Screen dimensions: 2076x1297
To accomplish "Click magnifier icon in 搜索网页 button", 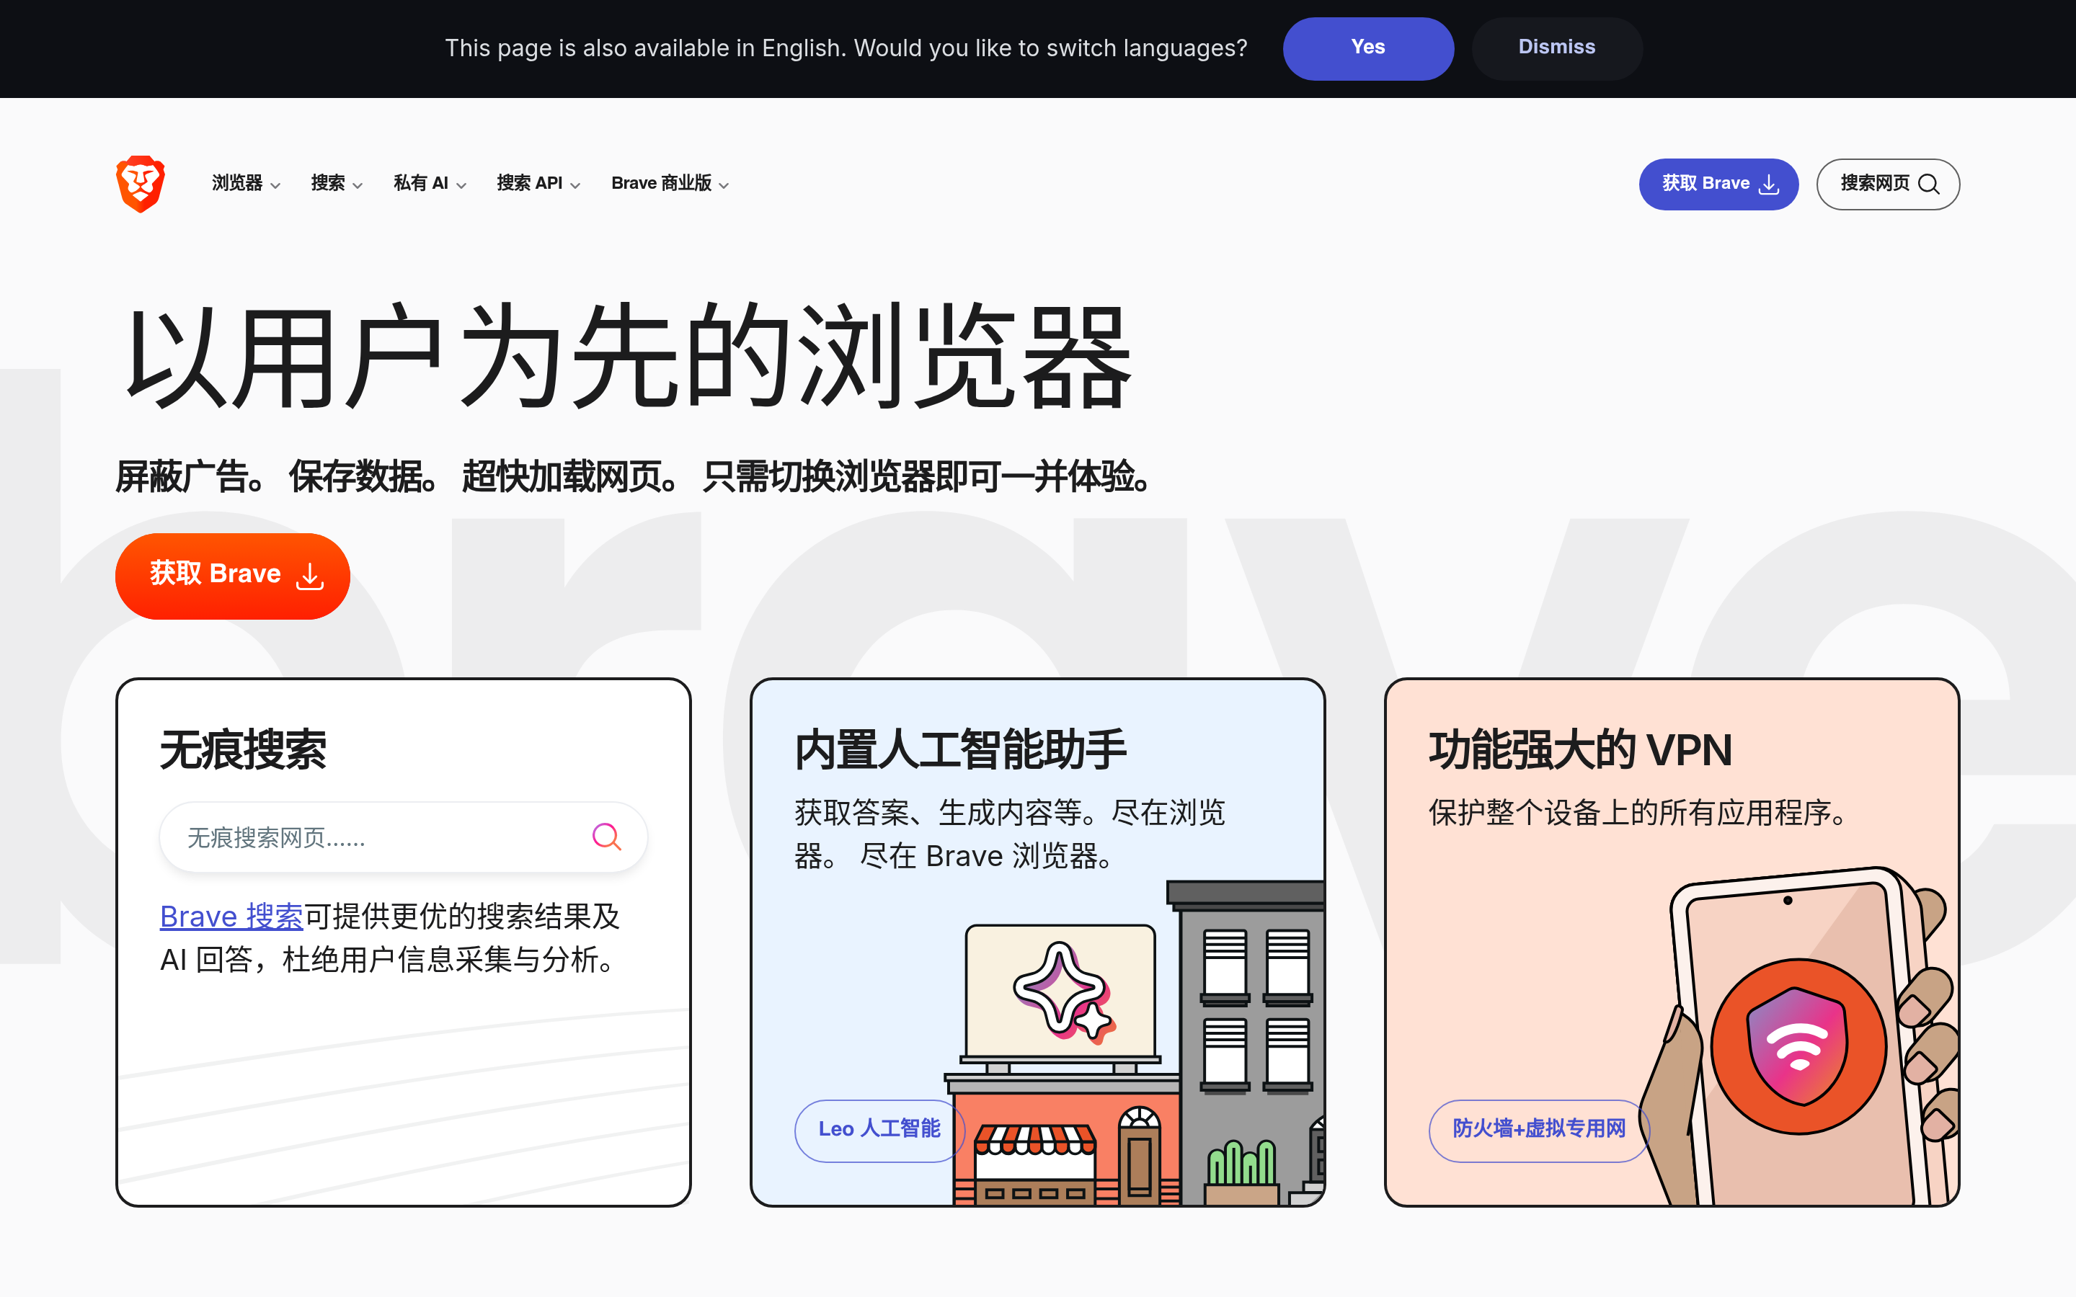I will pos(1928,184).
